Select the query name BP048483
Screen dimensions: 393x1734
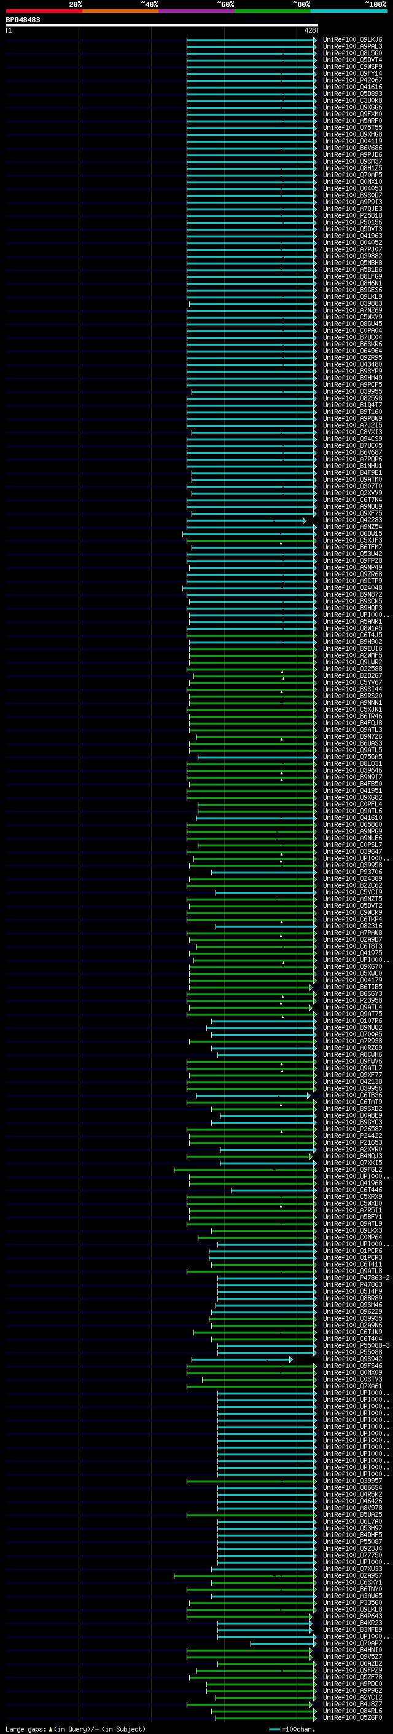pyautogui.click(x=23, y=20)
